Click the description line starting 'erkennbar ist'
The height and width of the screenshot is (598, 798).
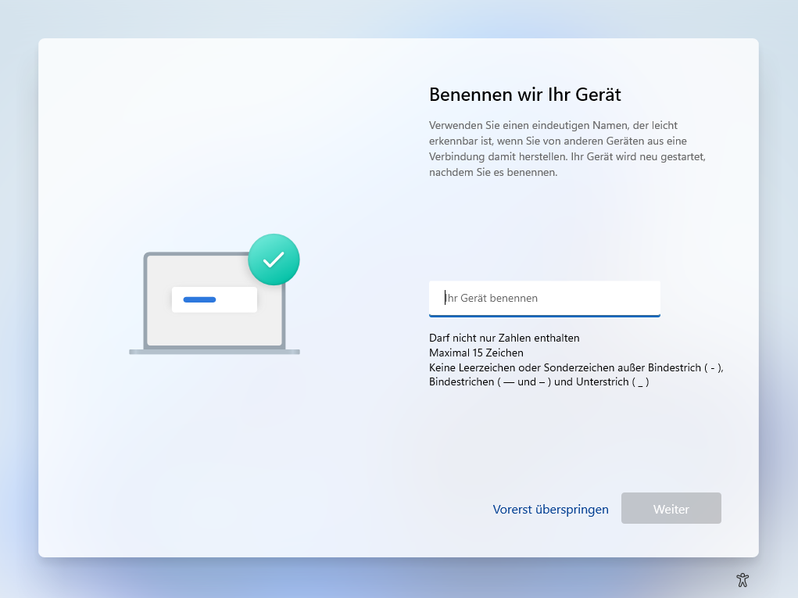(x=557, y=141)
